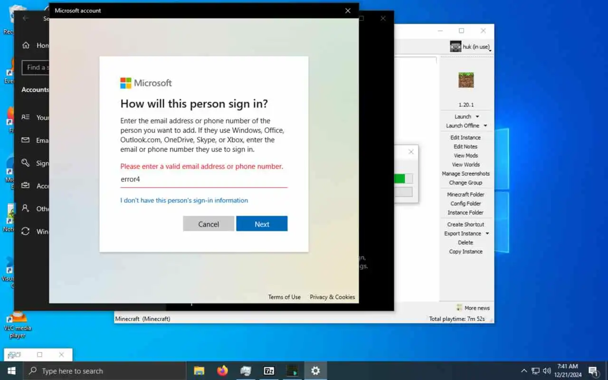Open the VLC media player desktop shortcut
Screen dimensions: 608x380
(18, 324)
